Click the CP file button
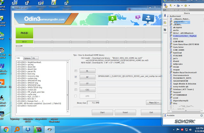The width and height of the screenshot is (204, 133). click(x=87, y=83)
